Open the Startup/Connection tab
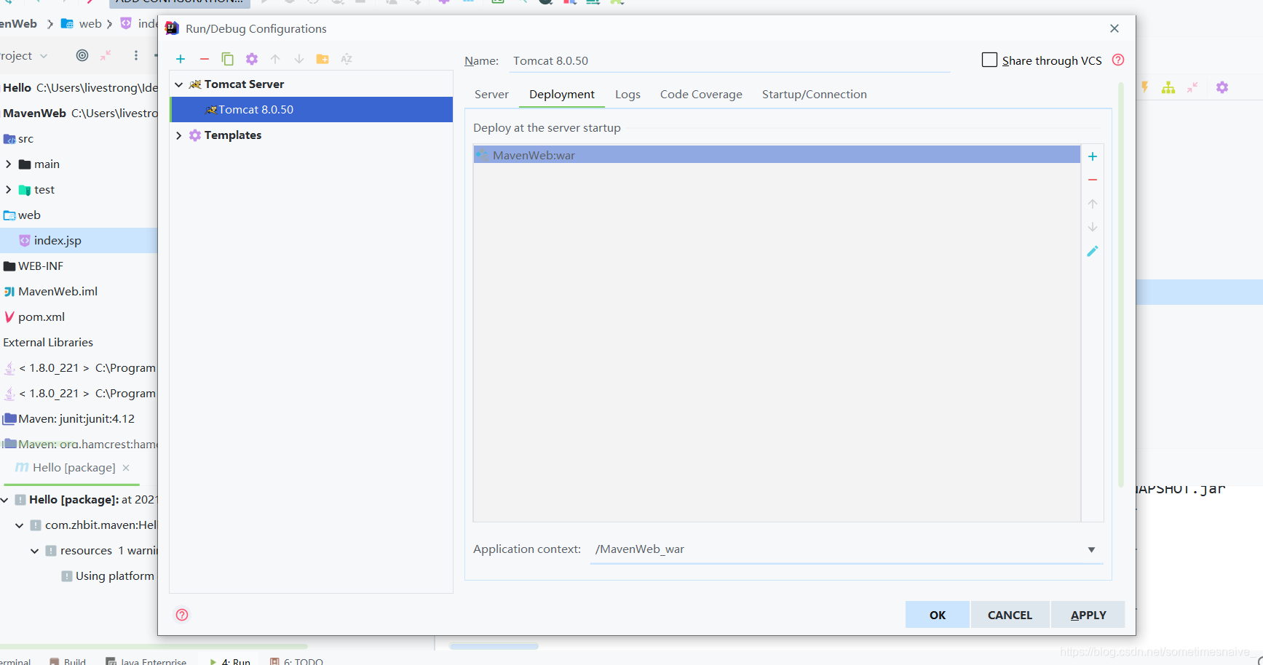This screenshot has width=1263, height=665. coord(815,95)
